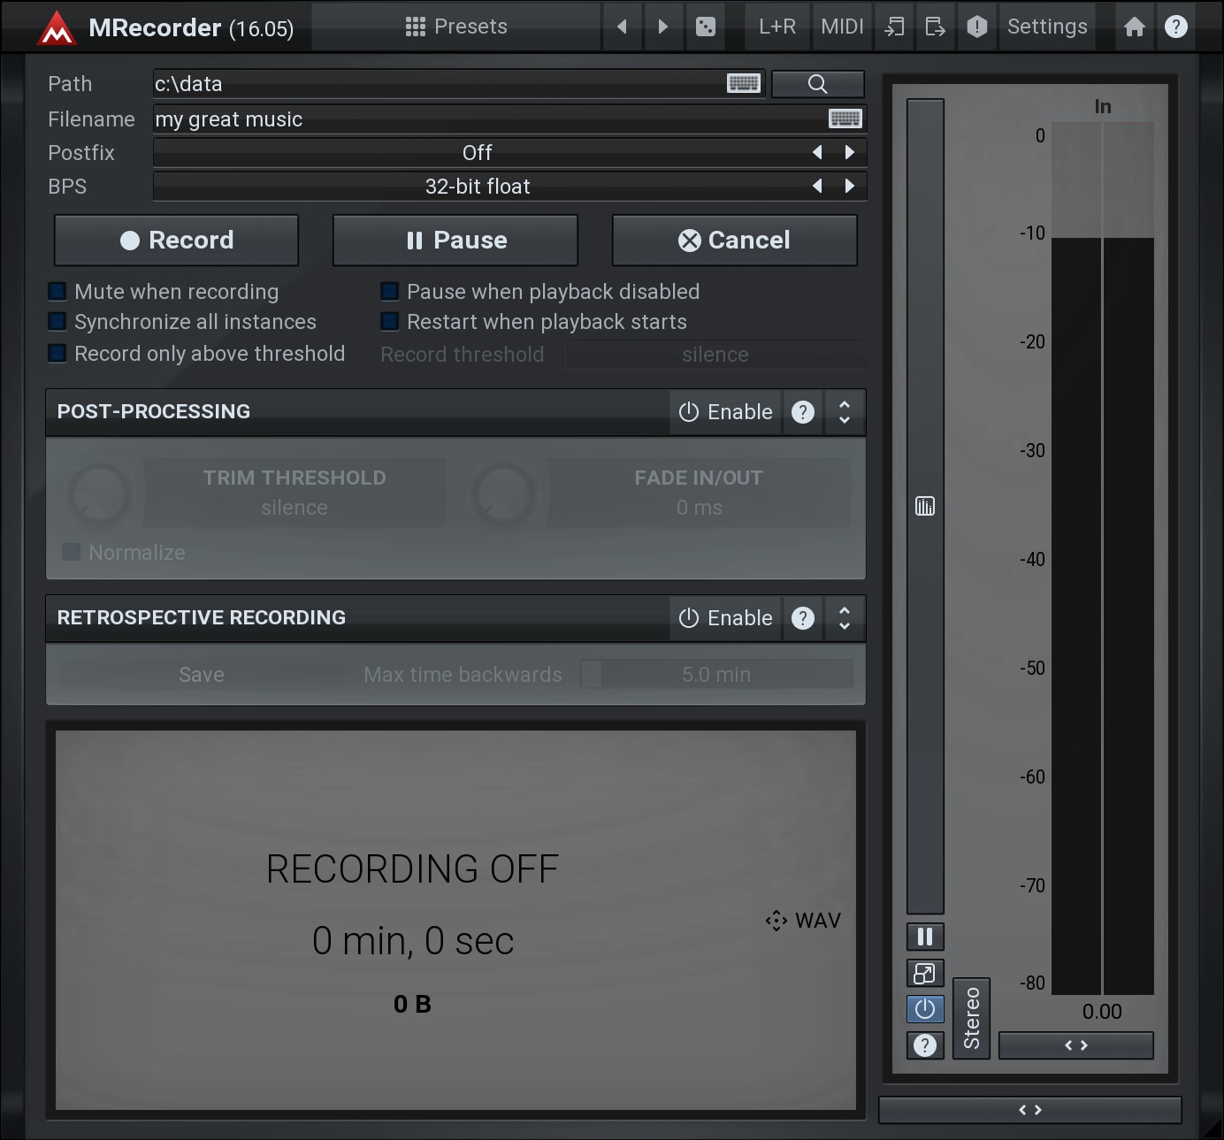Image resolution: width=1224 pixels, height=1140 pixels.
Task: Load the next preset arrow
Action: [x=662, y=27]
